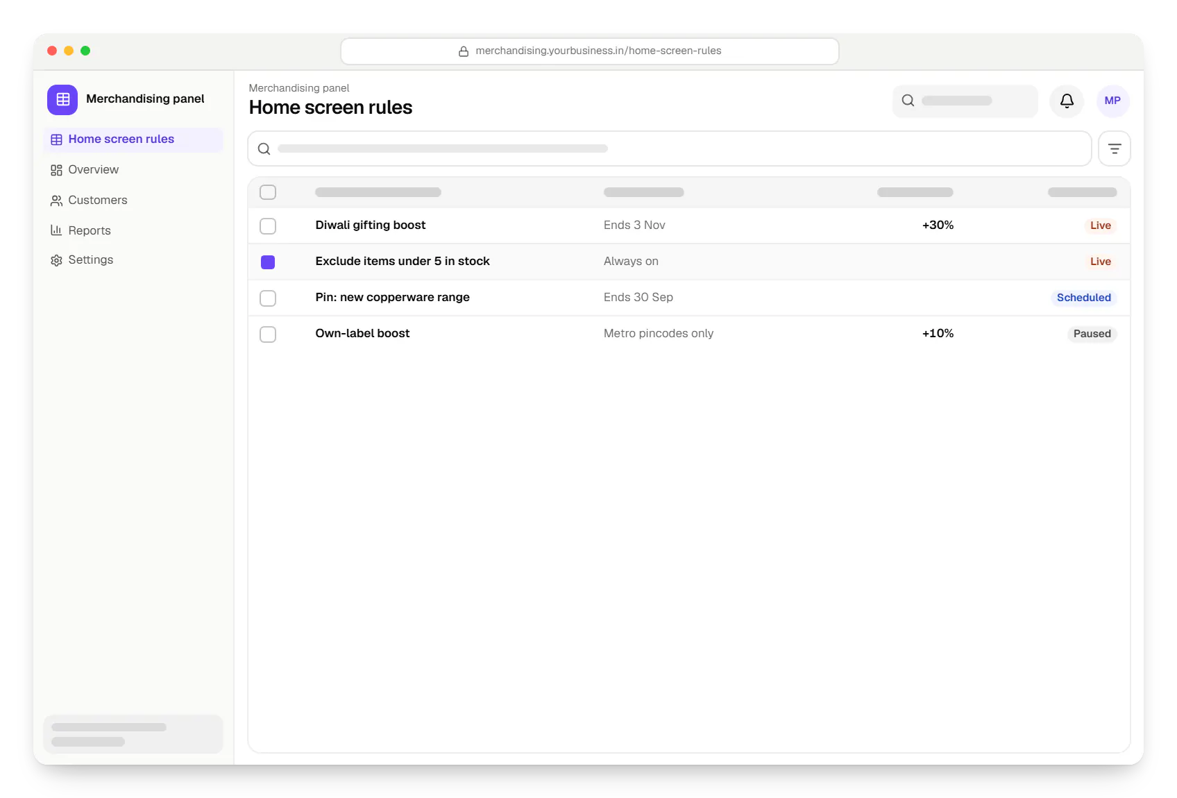Click the Settings gear icon

pos(56,260)
